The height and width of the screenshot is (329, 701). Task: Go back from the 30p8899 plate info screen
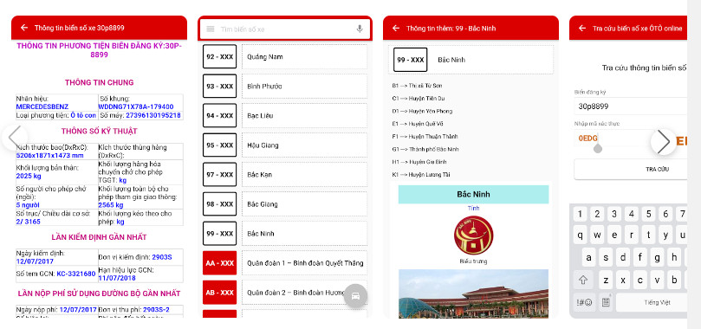coord(24,28)
